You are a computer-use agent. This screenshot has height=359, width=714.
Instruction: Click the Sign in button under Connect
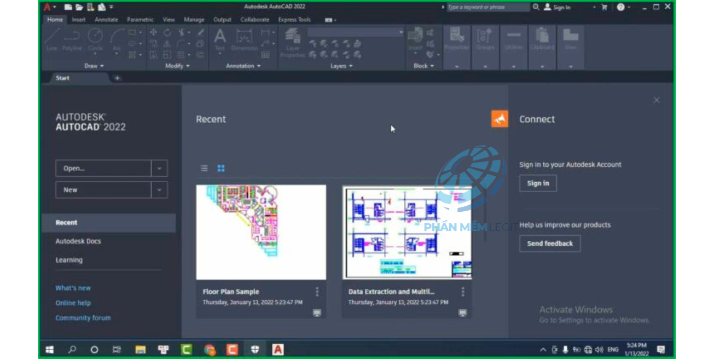click(x=538, y=183)
